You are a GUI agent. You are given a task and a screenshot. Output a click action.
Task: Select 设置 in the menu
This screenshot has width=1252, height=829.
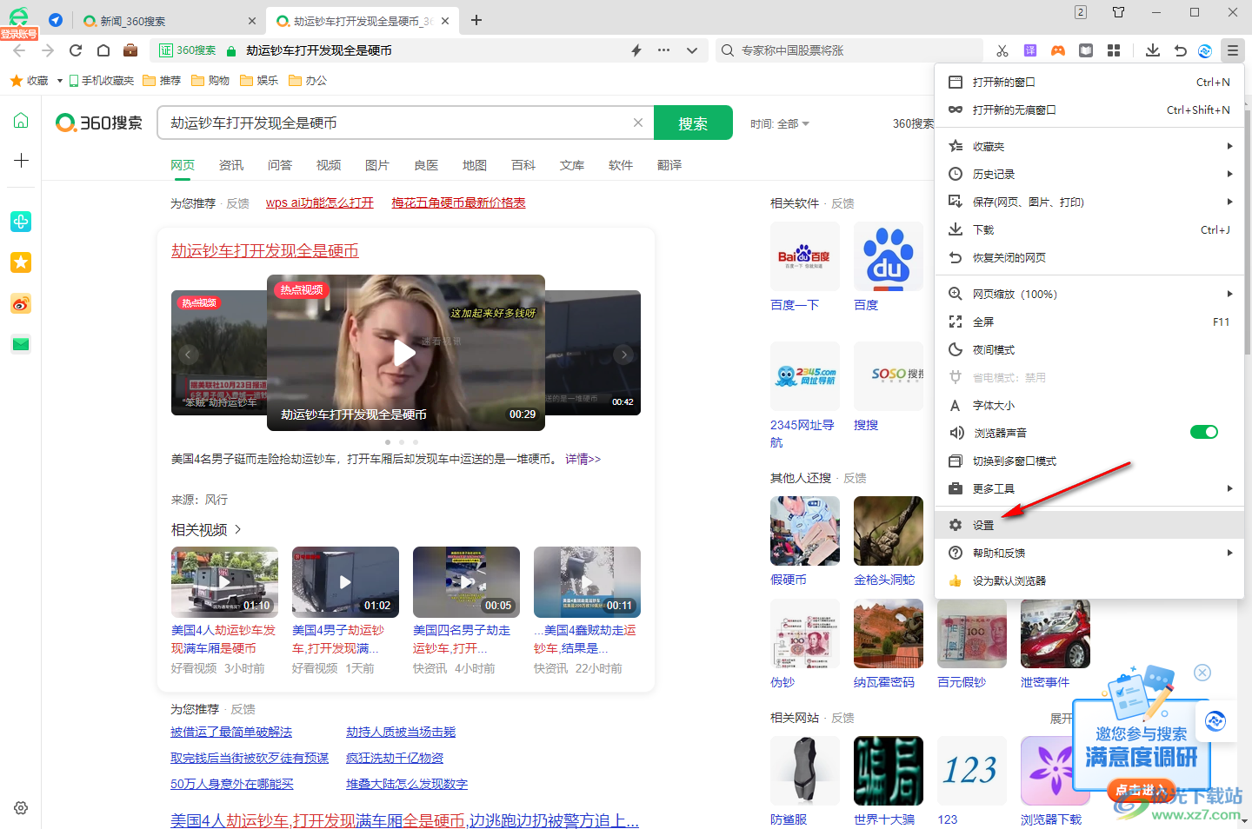tap(1090, 525)
